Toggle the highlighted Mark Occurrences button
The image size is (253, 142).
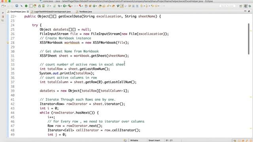122,6
